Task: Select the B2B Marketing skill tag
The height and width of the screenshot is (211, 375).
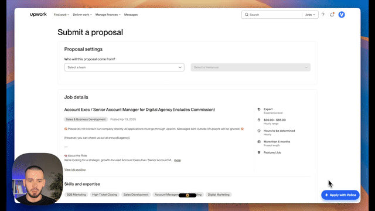Action: pyautogui.click(x=76, y=195)
